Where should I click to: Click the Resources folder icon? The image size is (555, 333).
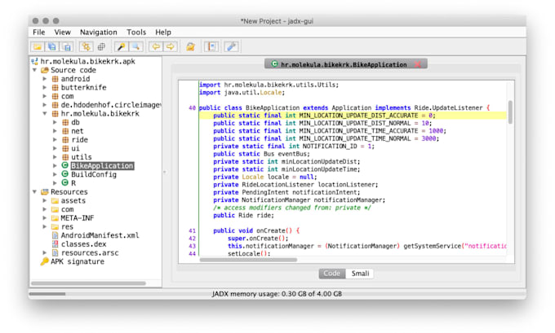point(45,192)
